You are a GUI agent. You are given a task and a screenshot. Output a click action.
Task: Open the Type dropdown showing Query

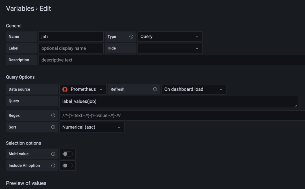169,36
